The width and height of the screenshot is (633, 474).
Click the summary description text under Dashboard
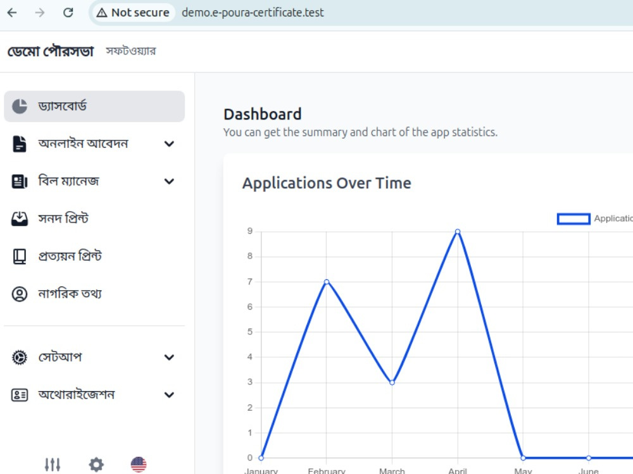click(x=361, y=132)
